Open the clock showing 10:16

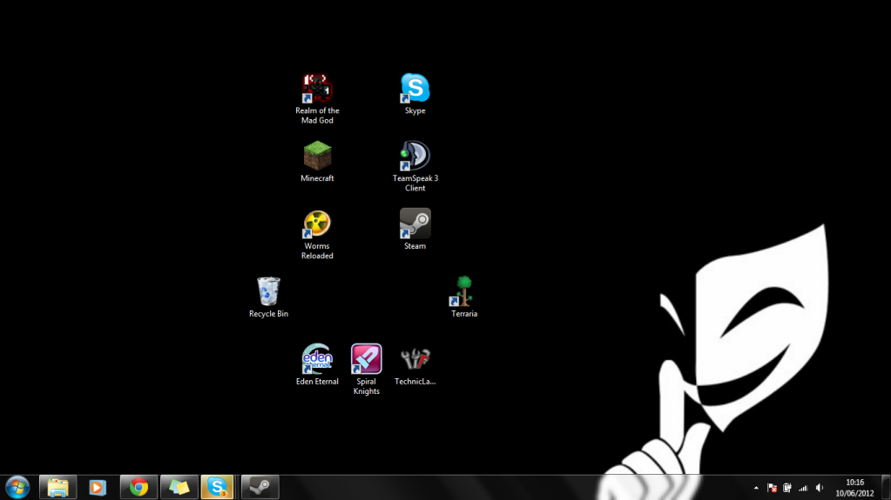(x=854, y=488)
